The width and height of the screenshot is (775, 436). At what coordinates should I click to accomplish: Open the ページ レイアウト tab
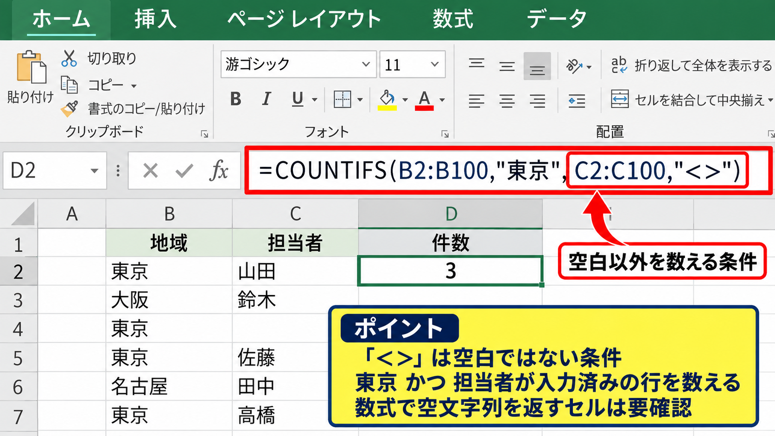coord(304,19)
